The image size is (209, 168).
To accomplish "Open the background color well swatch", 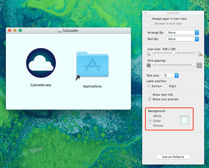I will [185, 120].
